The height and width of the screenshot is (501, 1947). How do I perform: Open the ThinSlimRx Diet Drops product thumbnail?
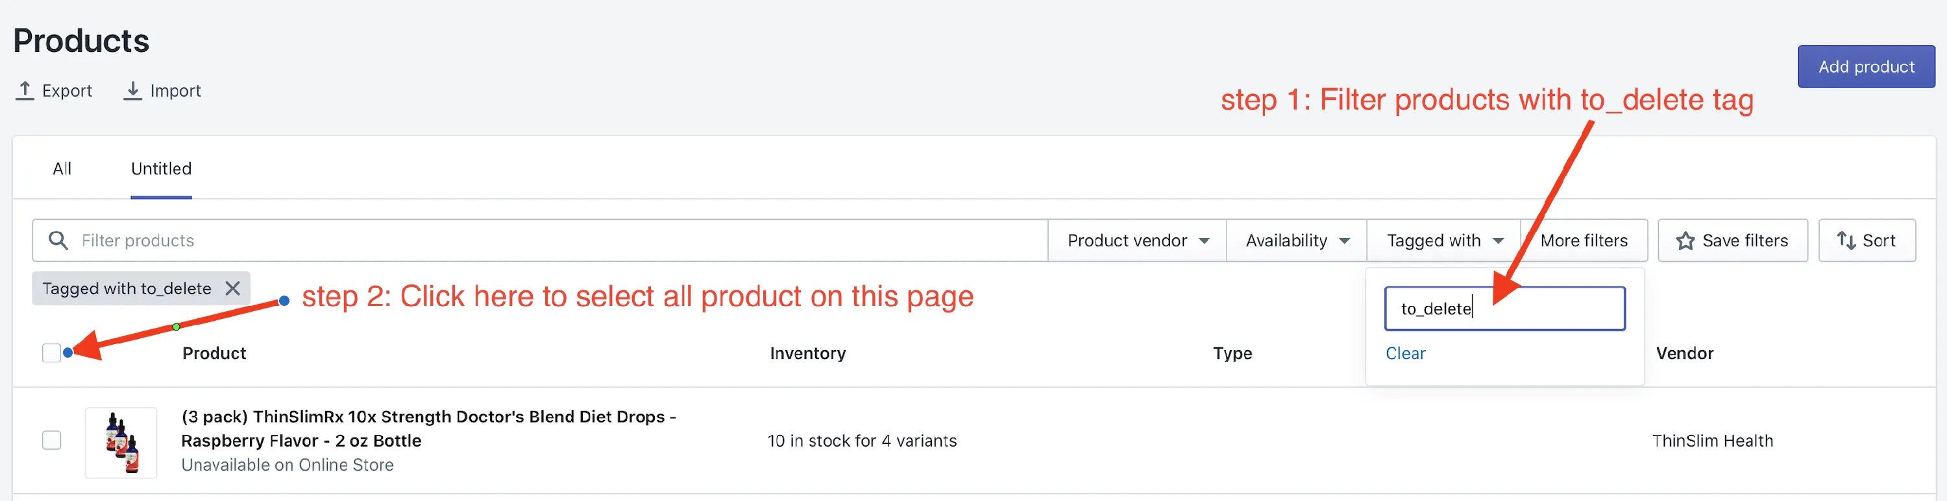point(121,442)
